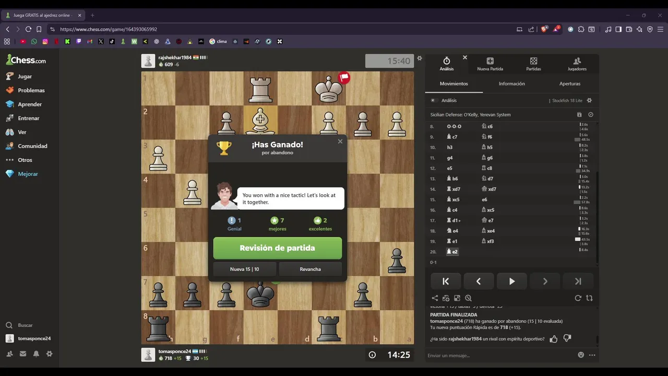This screenshot has height=376, width=668.
Task: Open Comunidad in the sidebar
Action: point(27,146)
